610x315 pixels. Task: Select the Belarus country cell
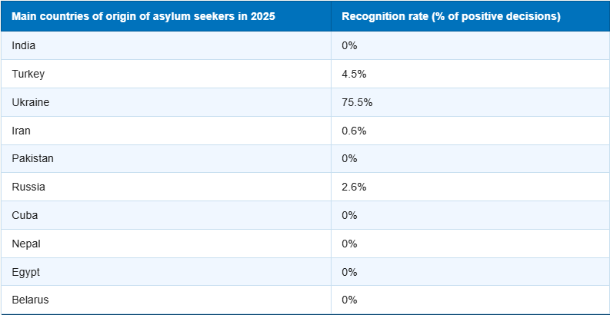pyautogui.click(x=30, y=300)
